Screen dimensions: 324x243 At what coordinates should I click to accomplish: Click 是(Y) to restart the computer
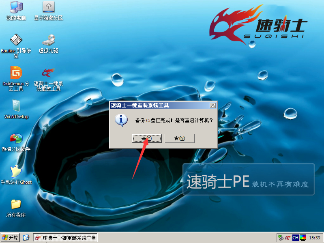pyautogui.click(x=147, y=138)
